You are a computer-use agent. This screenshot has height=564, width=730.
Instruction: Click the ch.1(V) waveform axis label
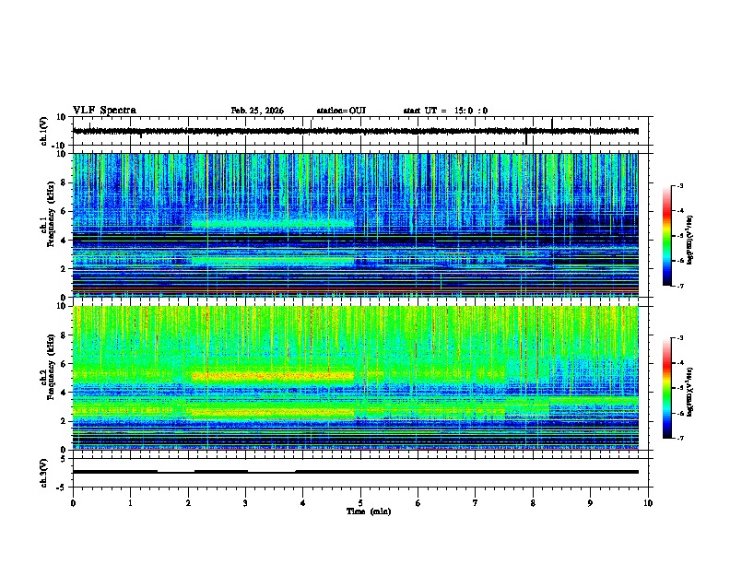click(x=44, y=131)
